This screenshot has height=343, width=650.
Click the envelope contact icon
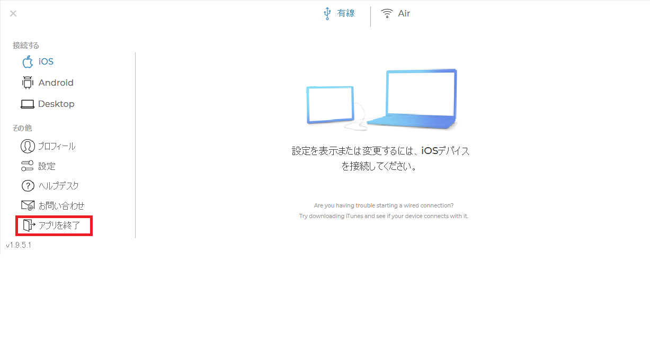click(x=28, y=206)
